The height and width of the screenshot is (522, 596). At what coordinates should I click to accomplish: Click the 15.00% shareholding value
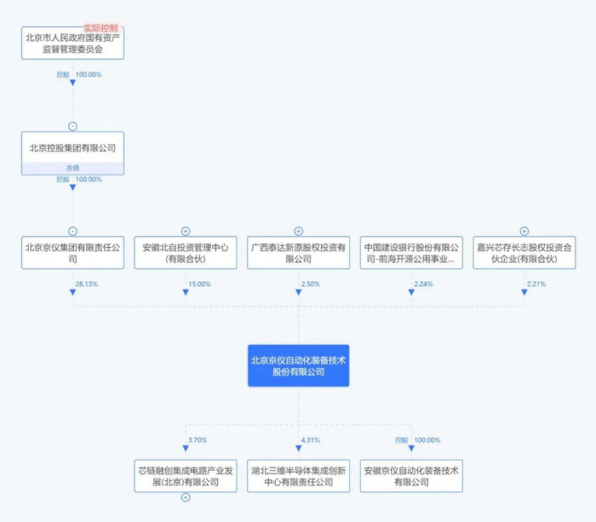[199, 284]
